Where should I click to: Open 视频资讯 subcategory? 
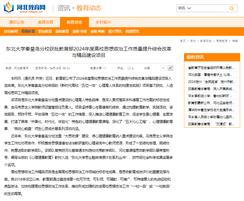click(x=132, y=31)
